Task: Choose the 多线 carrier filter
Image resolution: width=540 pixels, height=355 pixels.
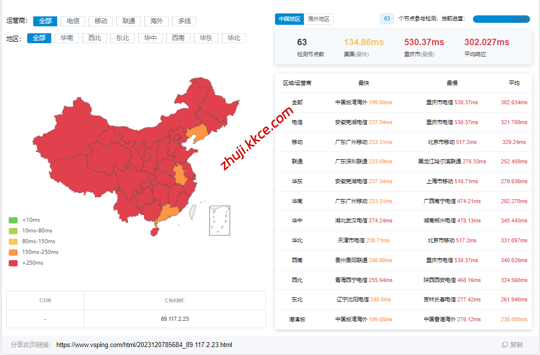Action: pyautogui.click(x=184, y=21)
